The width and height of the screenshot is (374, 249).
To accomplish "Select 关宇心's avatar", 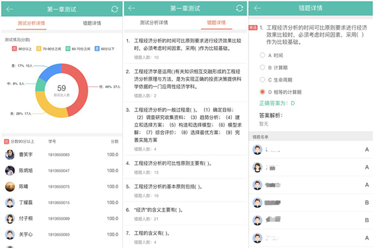I will [x=10, y=235].
